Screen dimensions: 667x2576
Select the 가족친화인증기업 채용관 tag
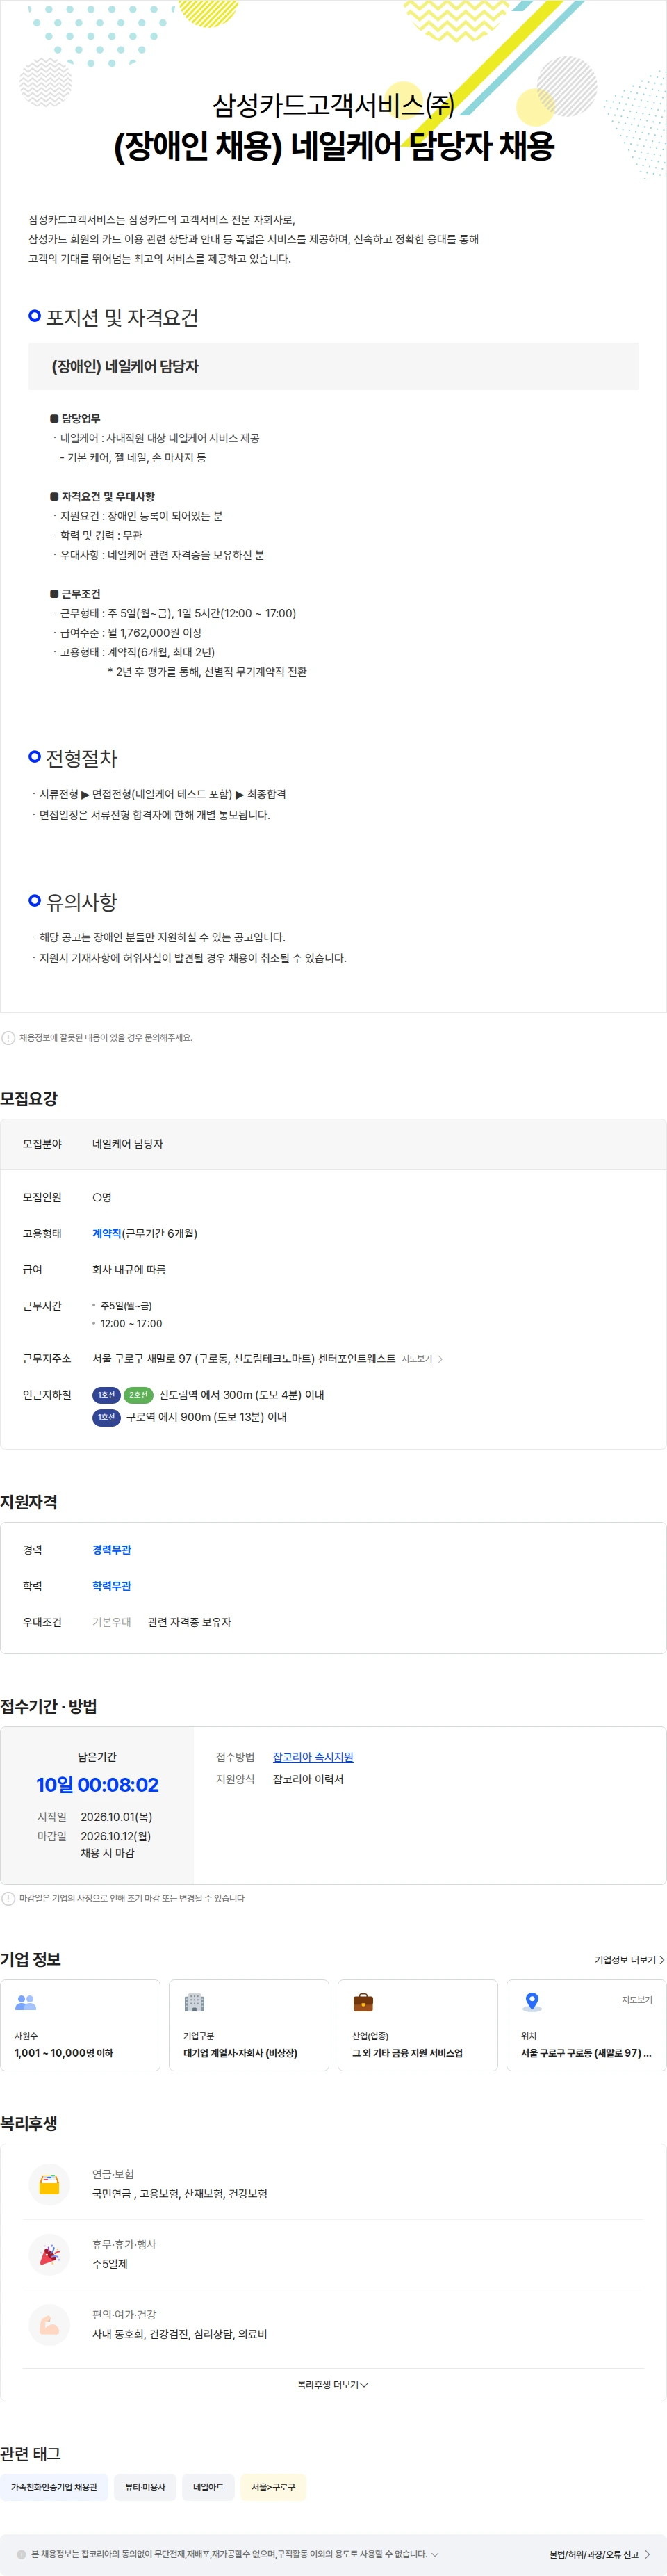[x=54, y=2487]
